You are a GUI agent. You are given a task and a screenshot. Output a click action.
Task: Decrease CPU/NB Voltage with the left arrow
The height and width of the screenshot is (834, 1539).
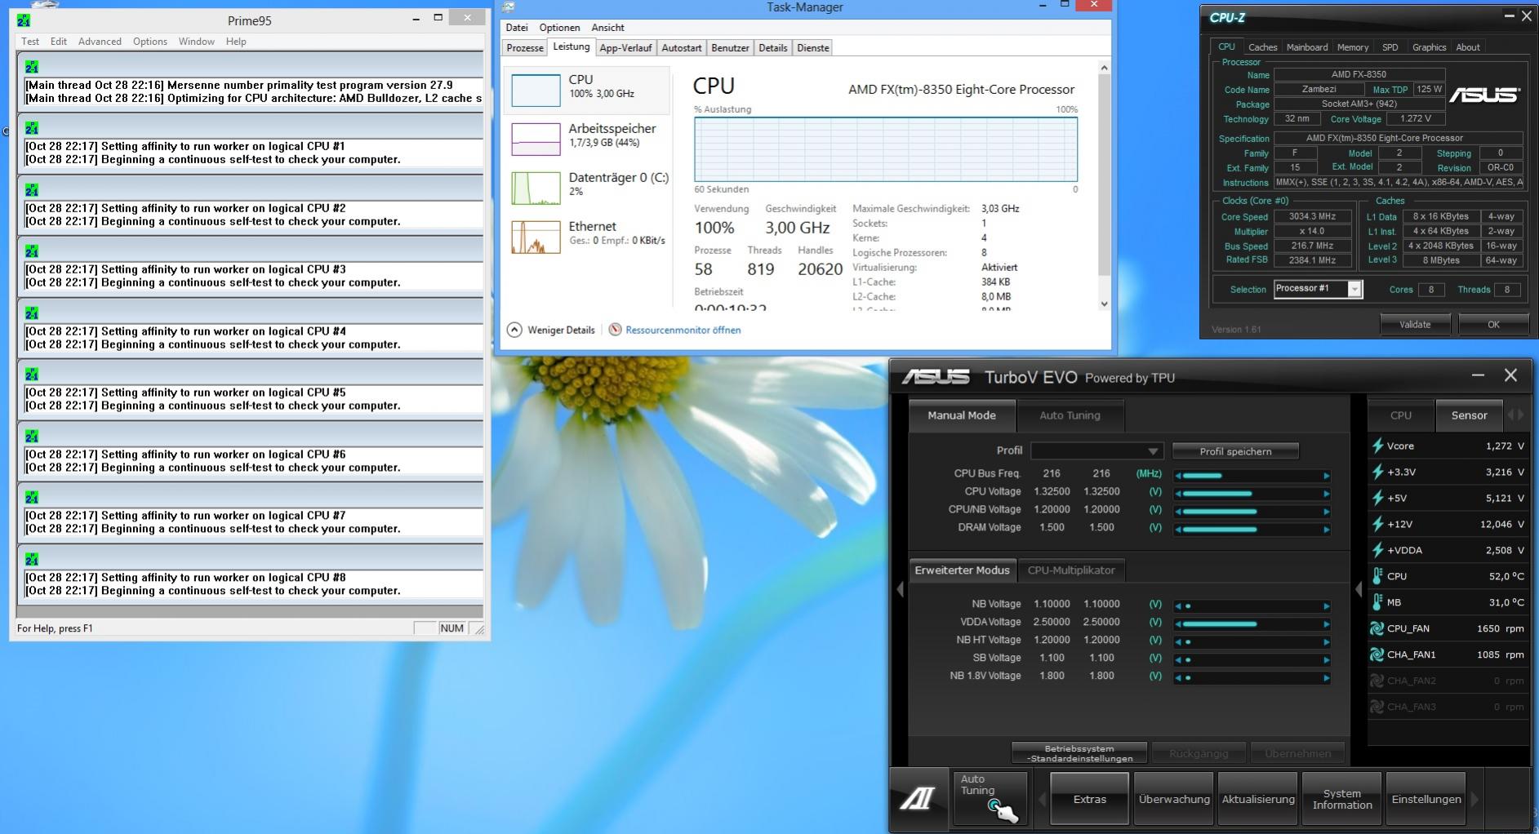point(1178,512)
